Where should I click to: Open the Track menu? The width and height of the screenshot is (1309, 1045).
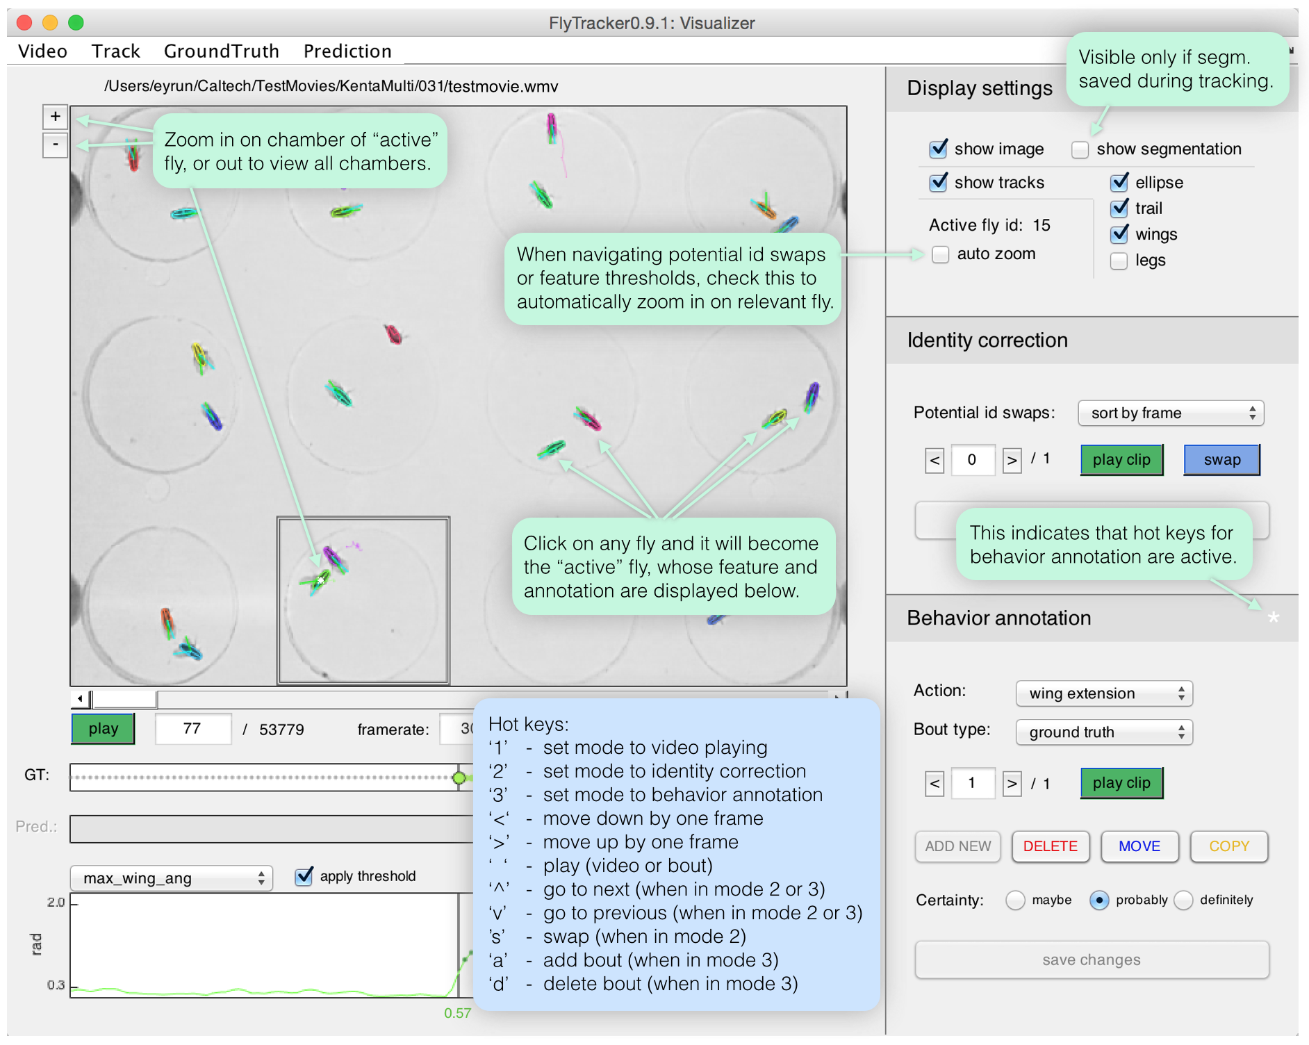coord(115,51)
